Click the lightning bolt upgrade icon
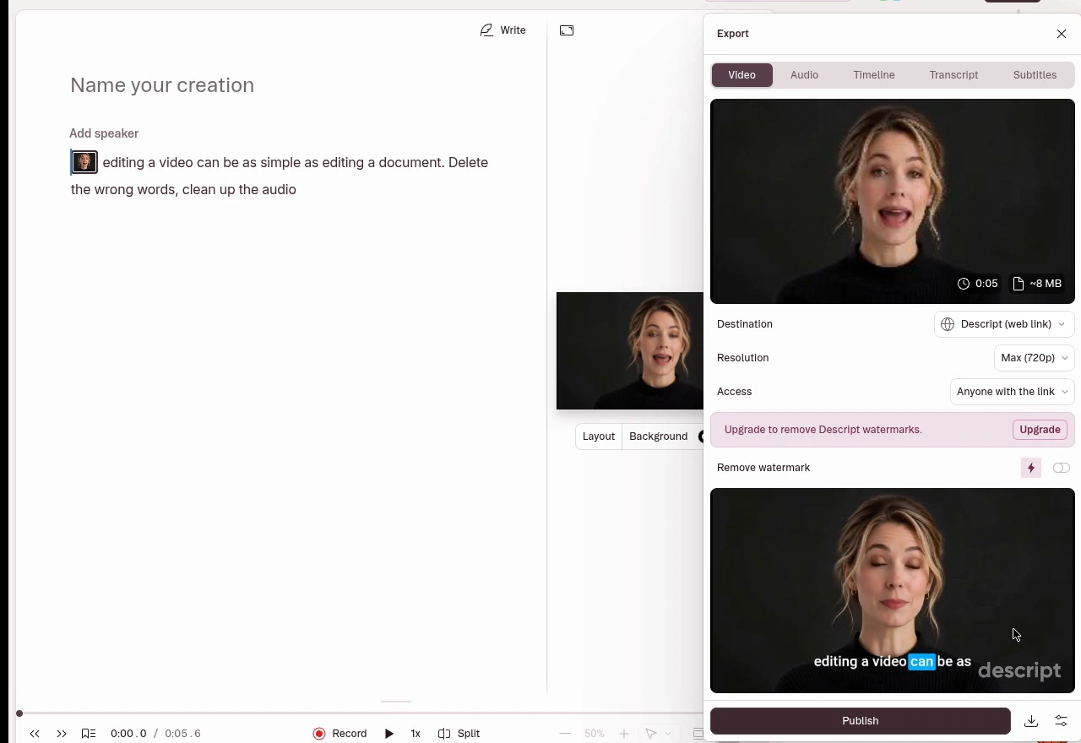Screen dimensions: 1081x743 (x=1031, y=468)
